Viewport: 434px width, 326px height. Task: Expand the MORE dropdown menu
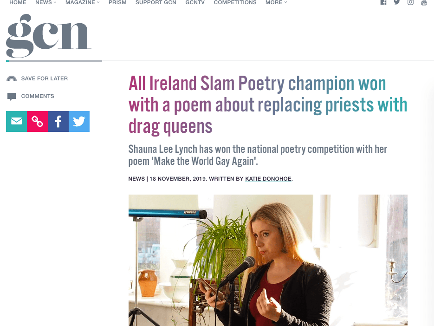pos(276,3)
